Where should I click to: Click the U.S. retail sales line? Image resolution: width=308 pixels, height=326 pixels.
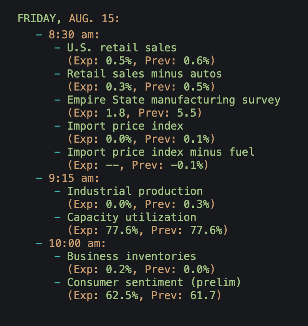(x=122, y=48)
